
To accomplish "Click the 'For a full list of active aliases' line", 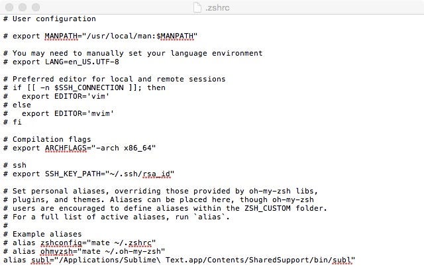I will coord(117,217).
